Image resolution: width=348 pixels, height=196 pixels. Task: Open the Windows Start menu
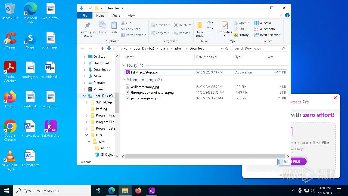click(x=7, y=191)
